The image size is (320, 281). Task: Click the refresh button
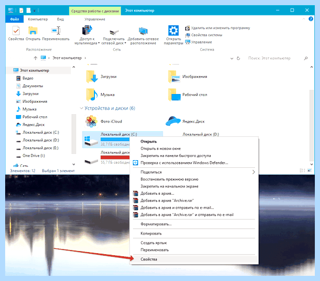(238, 58)
